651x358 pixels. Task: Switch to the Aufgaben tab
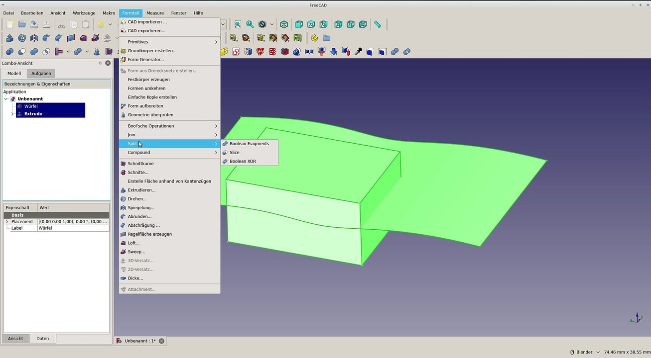(41, 74)
